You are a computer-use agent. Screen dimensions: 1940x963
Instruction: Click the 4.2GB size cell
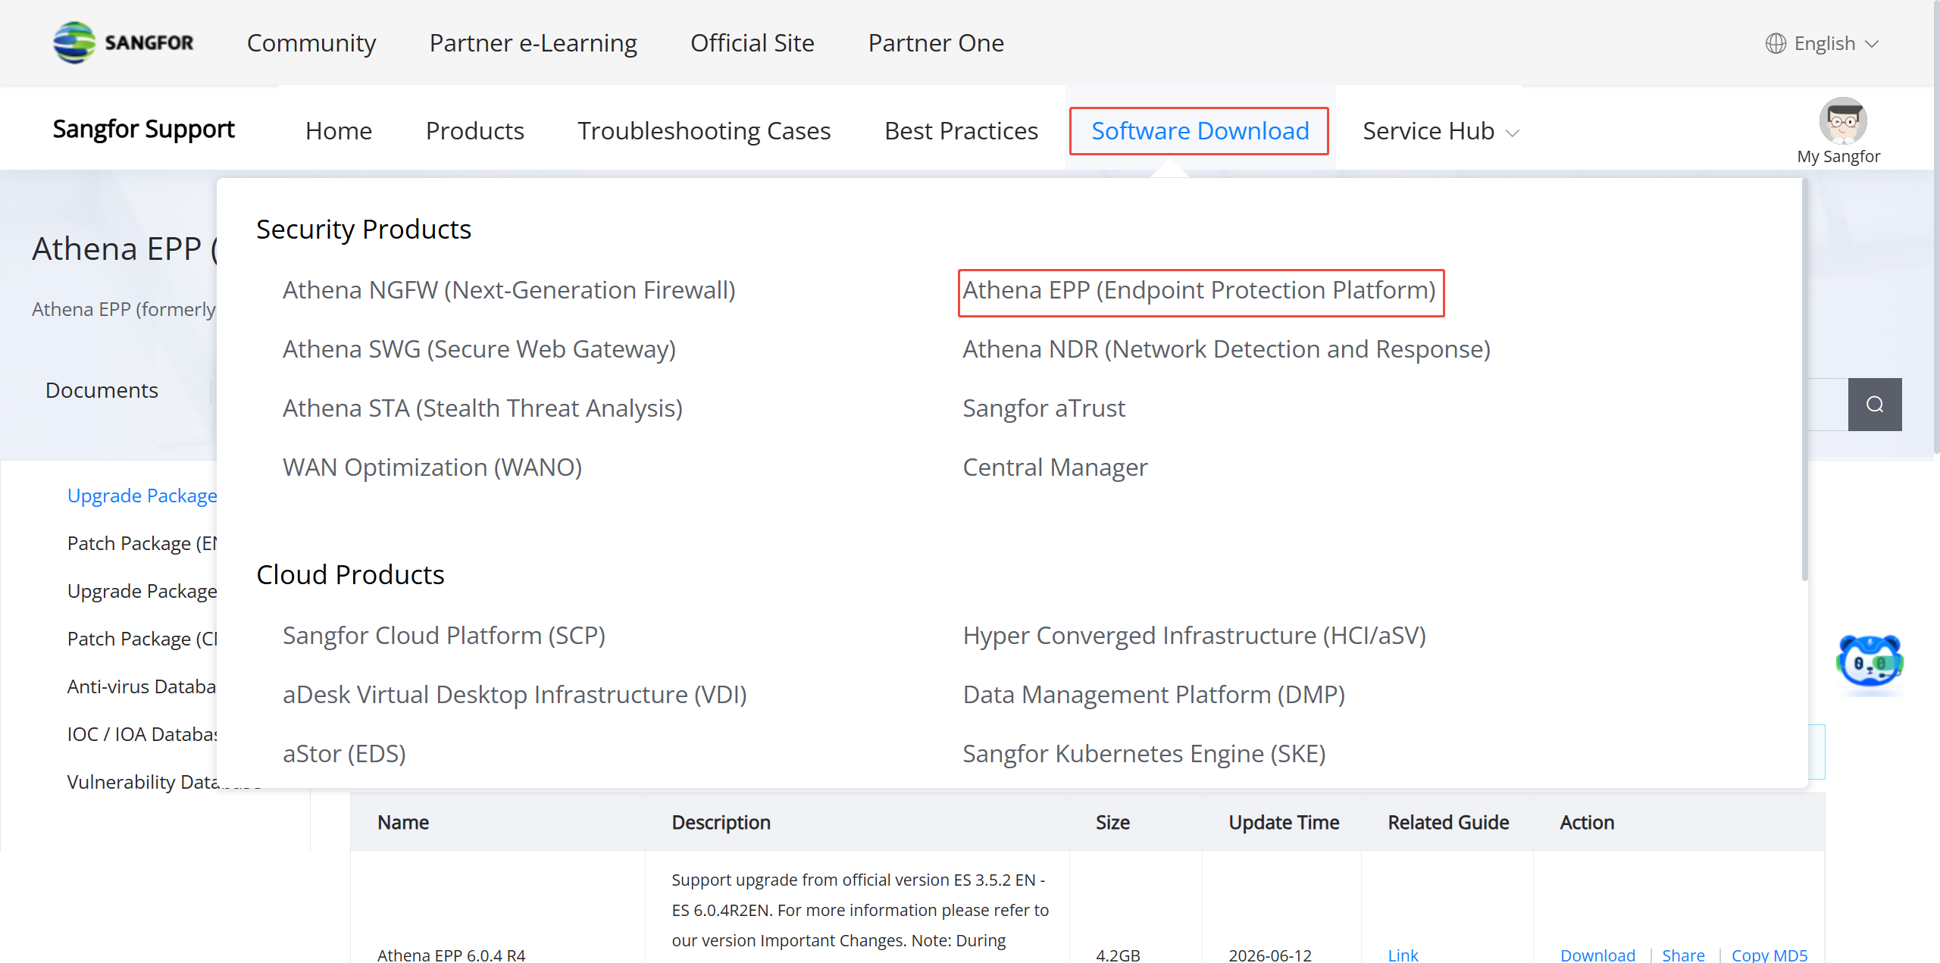pos(1118,955)
